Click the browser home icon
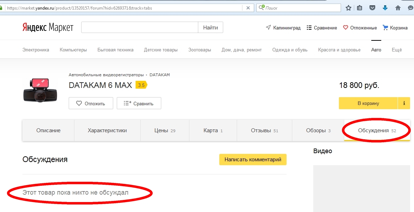 (x=398, y=8)
